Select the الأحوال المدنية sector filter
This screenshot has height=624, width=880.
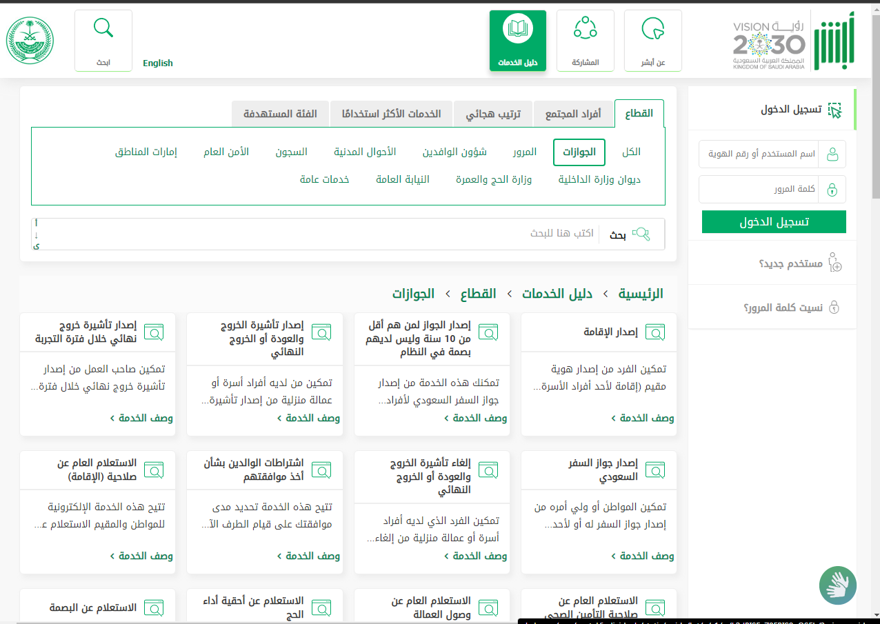point(365,152)
